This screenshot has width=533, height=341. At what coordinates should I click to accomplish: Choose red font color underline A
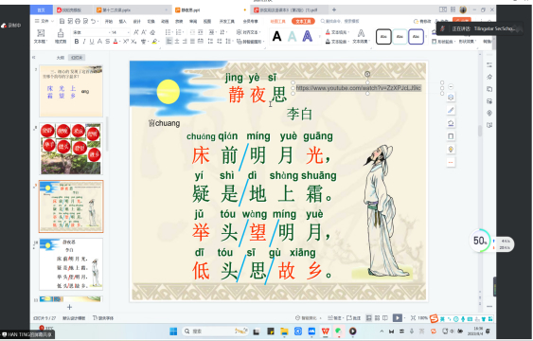115,42
